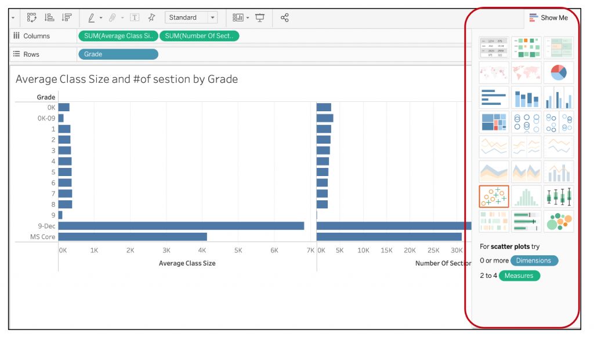Choose the treemap chart type

point(494,122)
